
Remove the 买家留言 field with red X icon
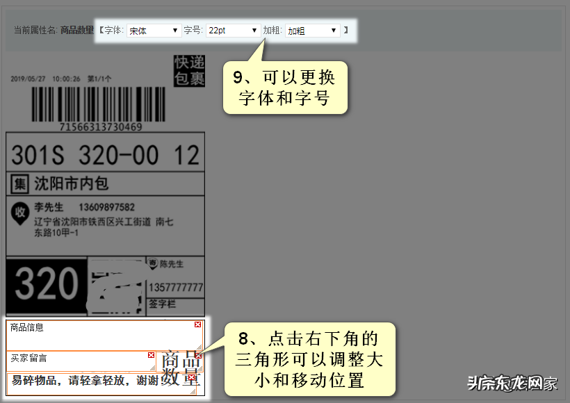152,355
